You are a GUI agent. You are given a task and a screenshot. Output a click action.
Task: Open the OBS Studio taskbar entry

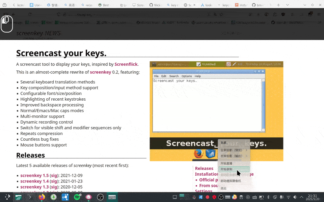coord(100,197)
